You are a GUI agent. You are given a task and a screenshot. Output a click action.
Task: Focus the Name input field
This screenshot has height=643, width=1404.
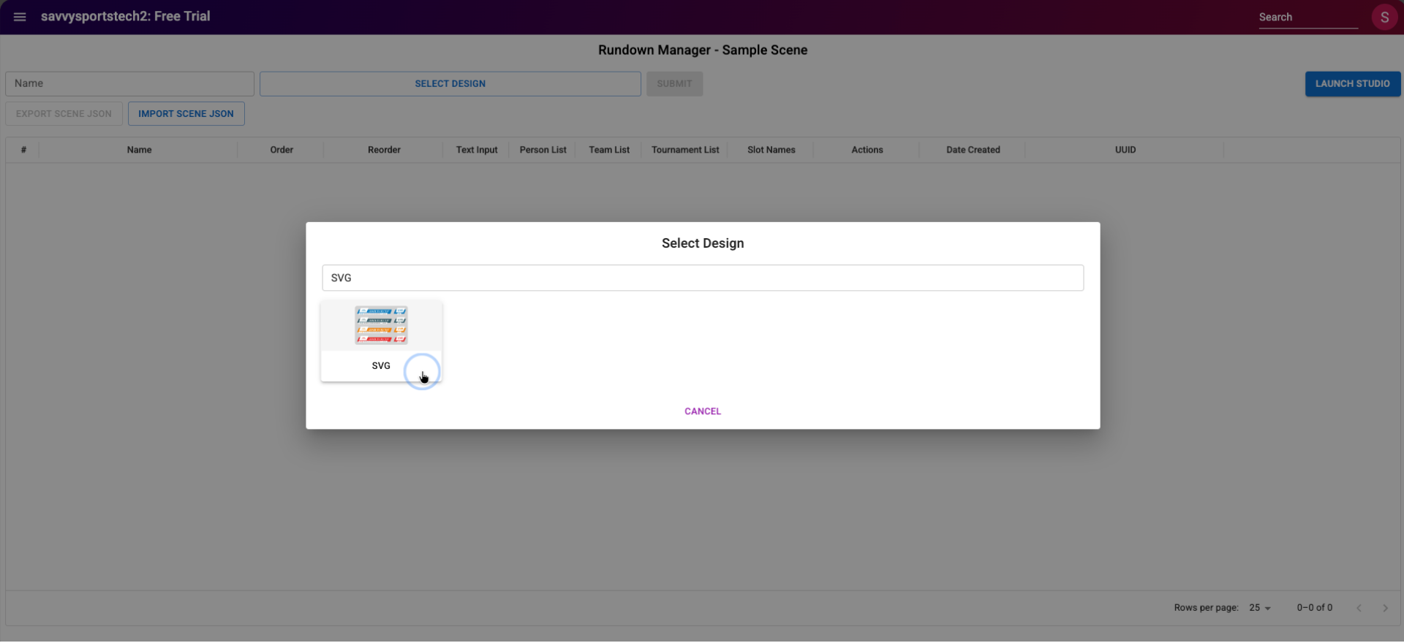click(129, 84)
